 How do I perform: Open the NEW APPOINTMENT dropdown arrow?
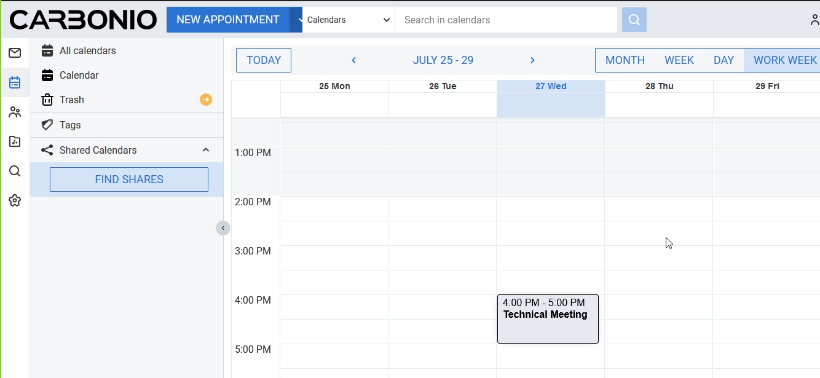click(x=299, y=20)
